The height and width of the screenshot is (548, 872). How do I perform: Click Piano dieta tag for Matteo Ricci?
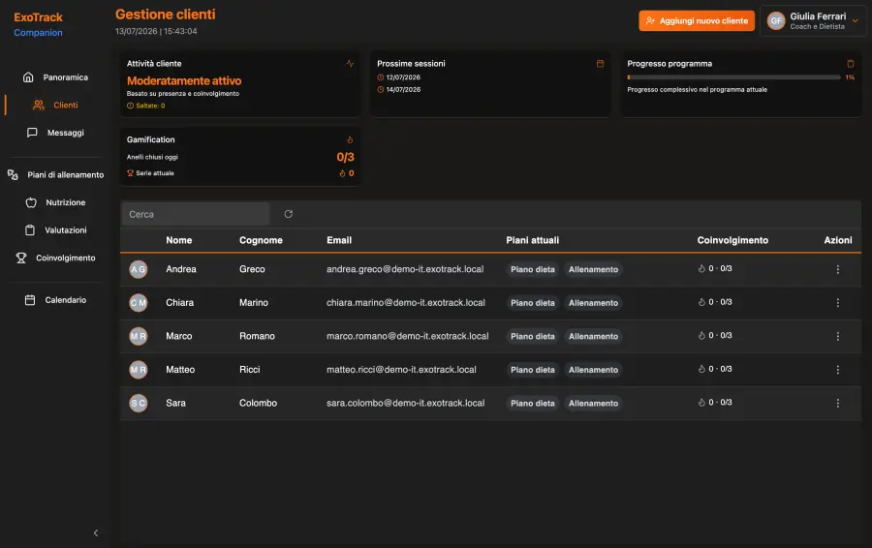(533, 370)
